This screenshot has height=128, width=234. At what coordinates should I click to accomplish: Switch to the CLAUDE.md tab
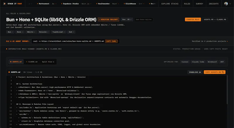click(x=32, y=62)
